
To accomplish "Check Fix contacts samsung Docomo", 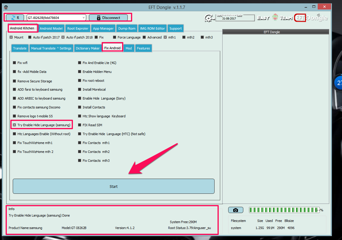I will point(15,107).
